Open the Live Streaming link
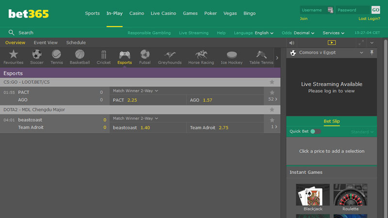The image size is (388, 218). (194, 33)
